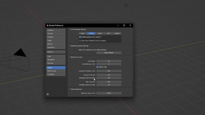Collapse Cycles Render Devices panel

click(70, 29)
